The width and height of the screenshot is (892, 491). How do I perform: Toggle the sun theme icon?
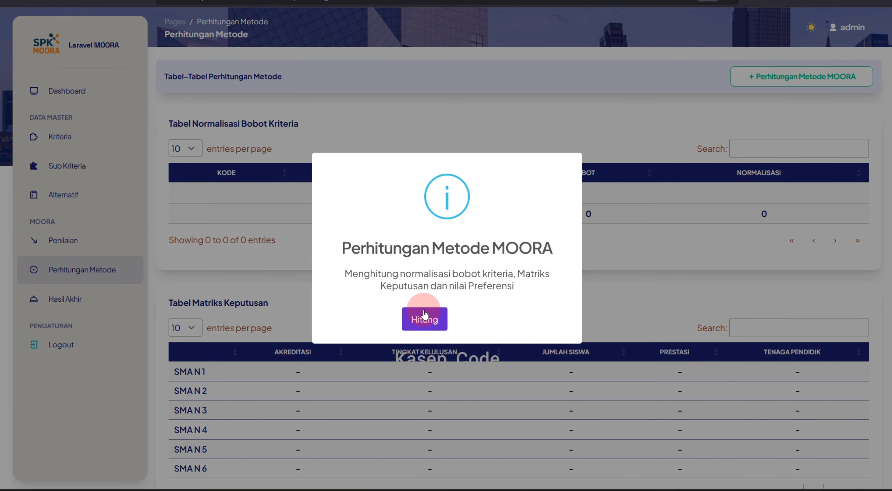811,27
